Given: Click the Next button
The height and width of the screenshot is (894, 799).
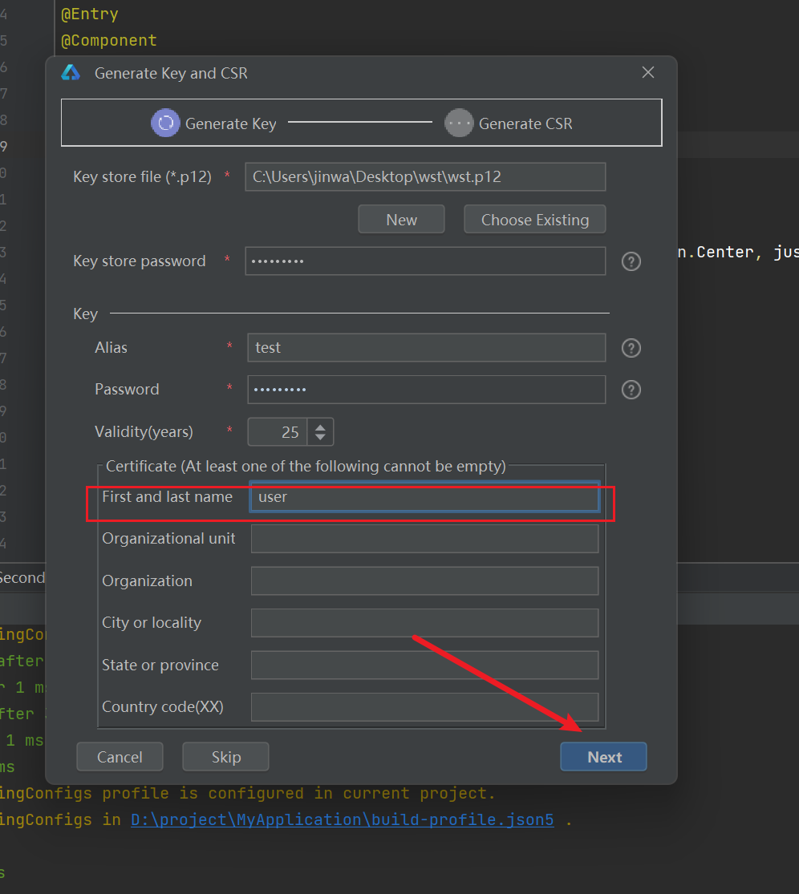Looking at the screenshot, I should [604, 757].
